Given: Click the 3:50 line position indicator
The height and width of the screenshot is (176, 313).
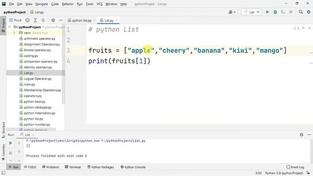Looking at the screenshot, I should pyautogui.click(x=259, y=173).
